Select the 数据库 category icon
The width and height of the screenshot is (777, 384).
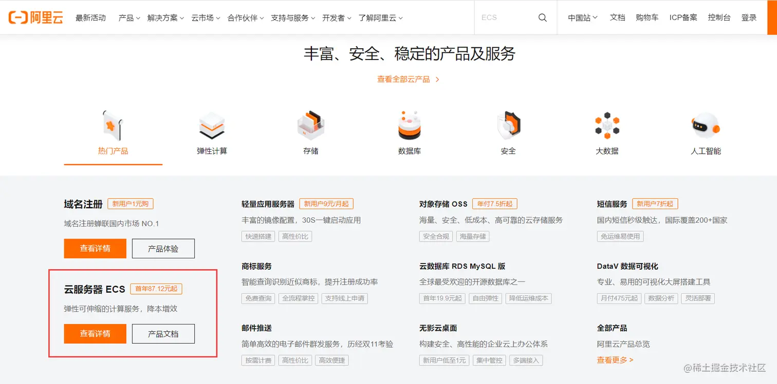click(x=410, y=126)
